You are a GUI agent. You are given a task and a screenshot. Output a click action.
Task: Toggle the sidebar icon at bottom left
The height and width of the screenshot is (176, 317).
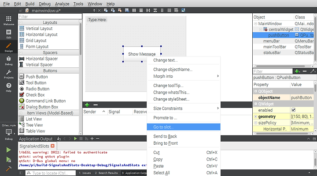point(21,173)
